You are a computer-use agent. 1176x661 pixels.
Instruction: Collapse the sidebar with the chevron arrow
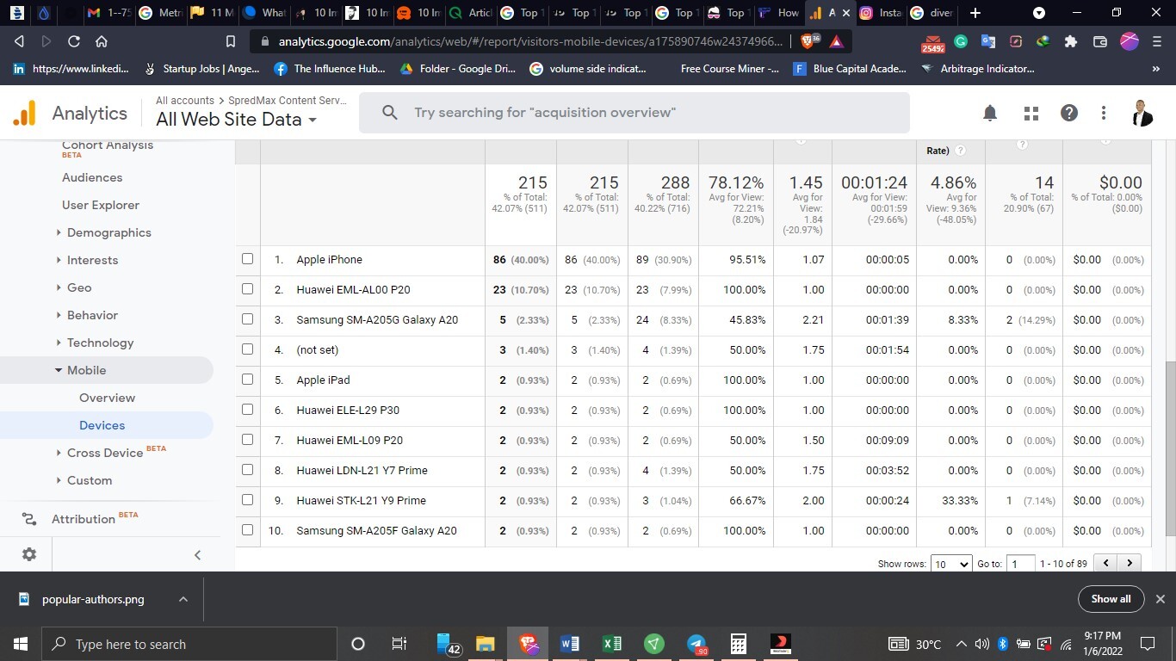[197, 555]
